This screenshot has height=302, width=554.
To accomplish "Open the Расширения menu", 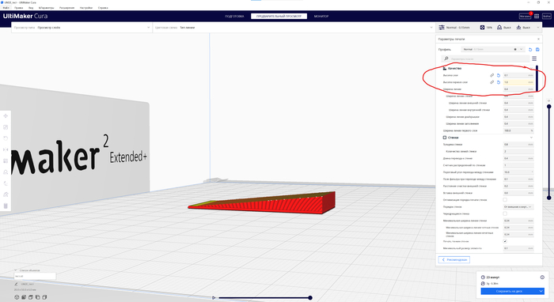I will [66, 7].
